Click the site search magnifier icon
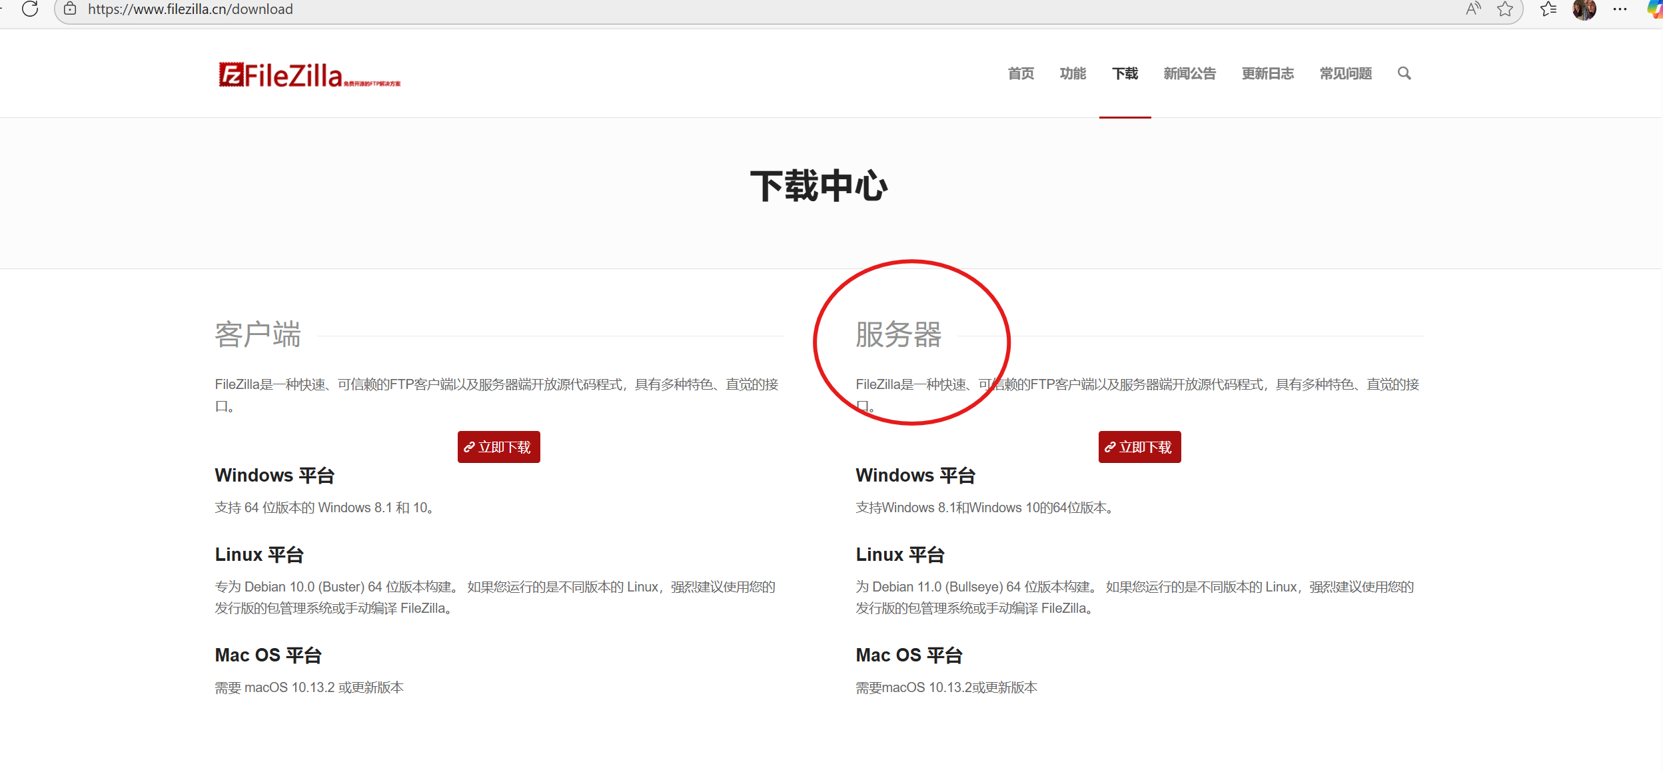1663x772 pixels. tap(1404, 73)
